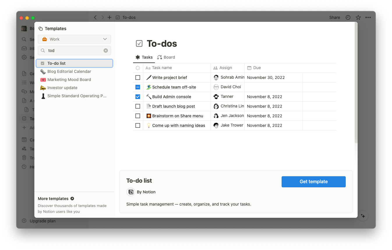Favorite this page with the star icon
The width and height of the screenshot is (392, 250).
358,17
